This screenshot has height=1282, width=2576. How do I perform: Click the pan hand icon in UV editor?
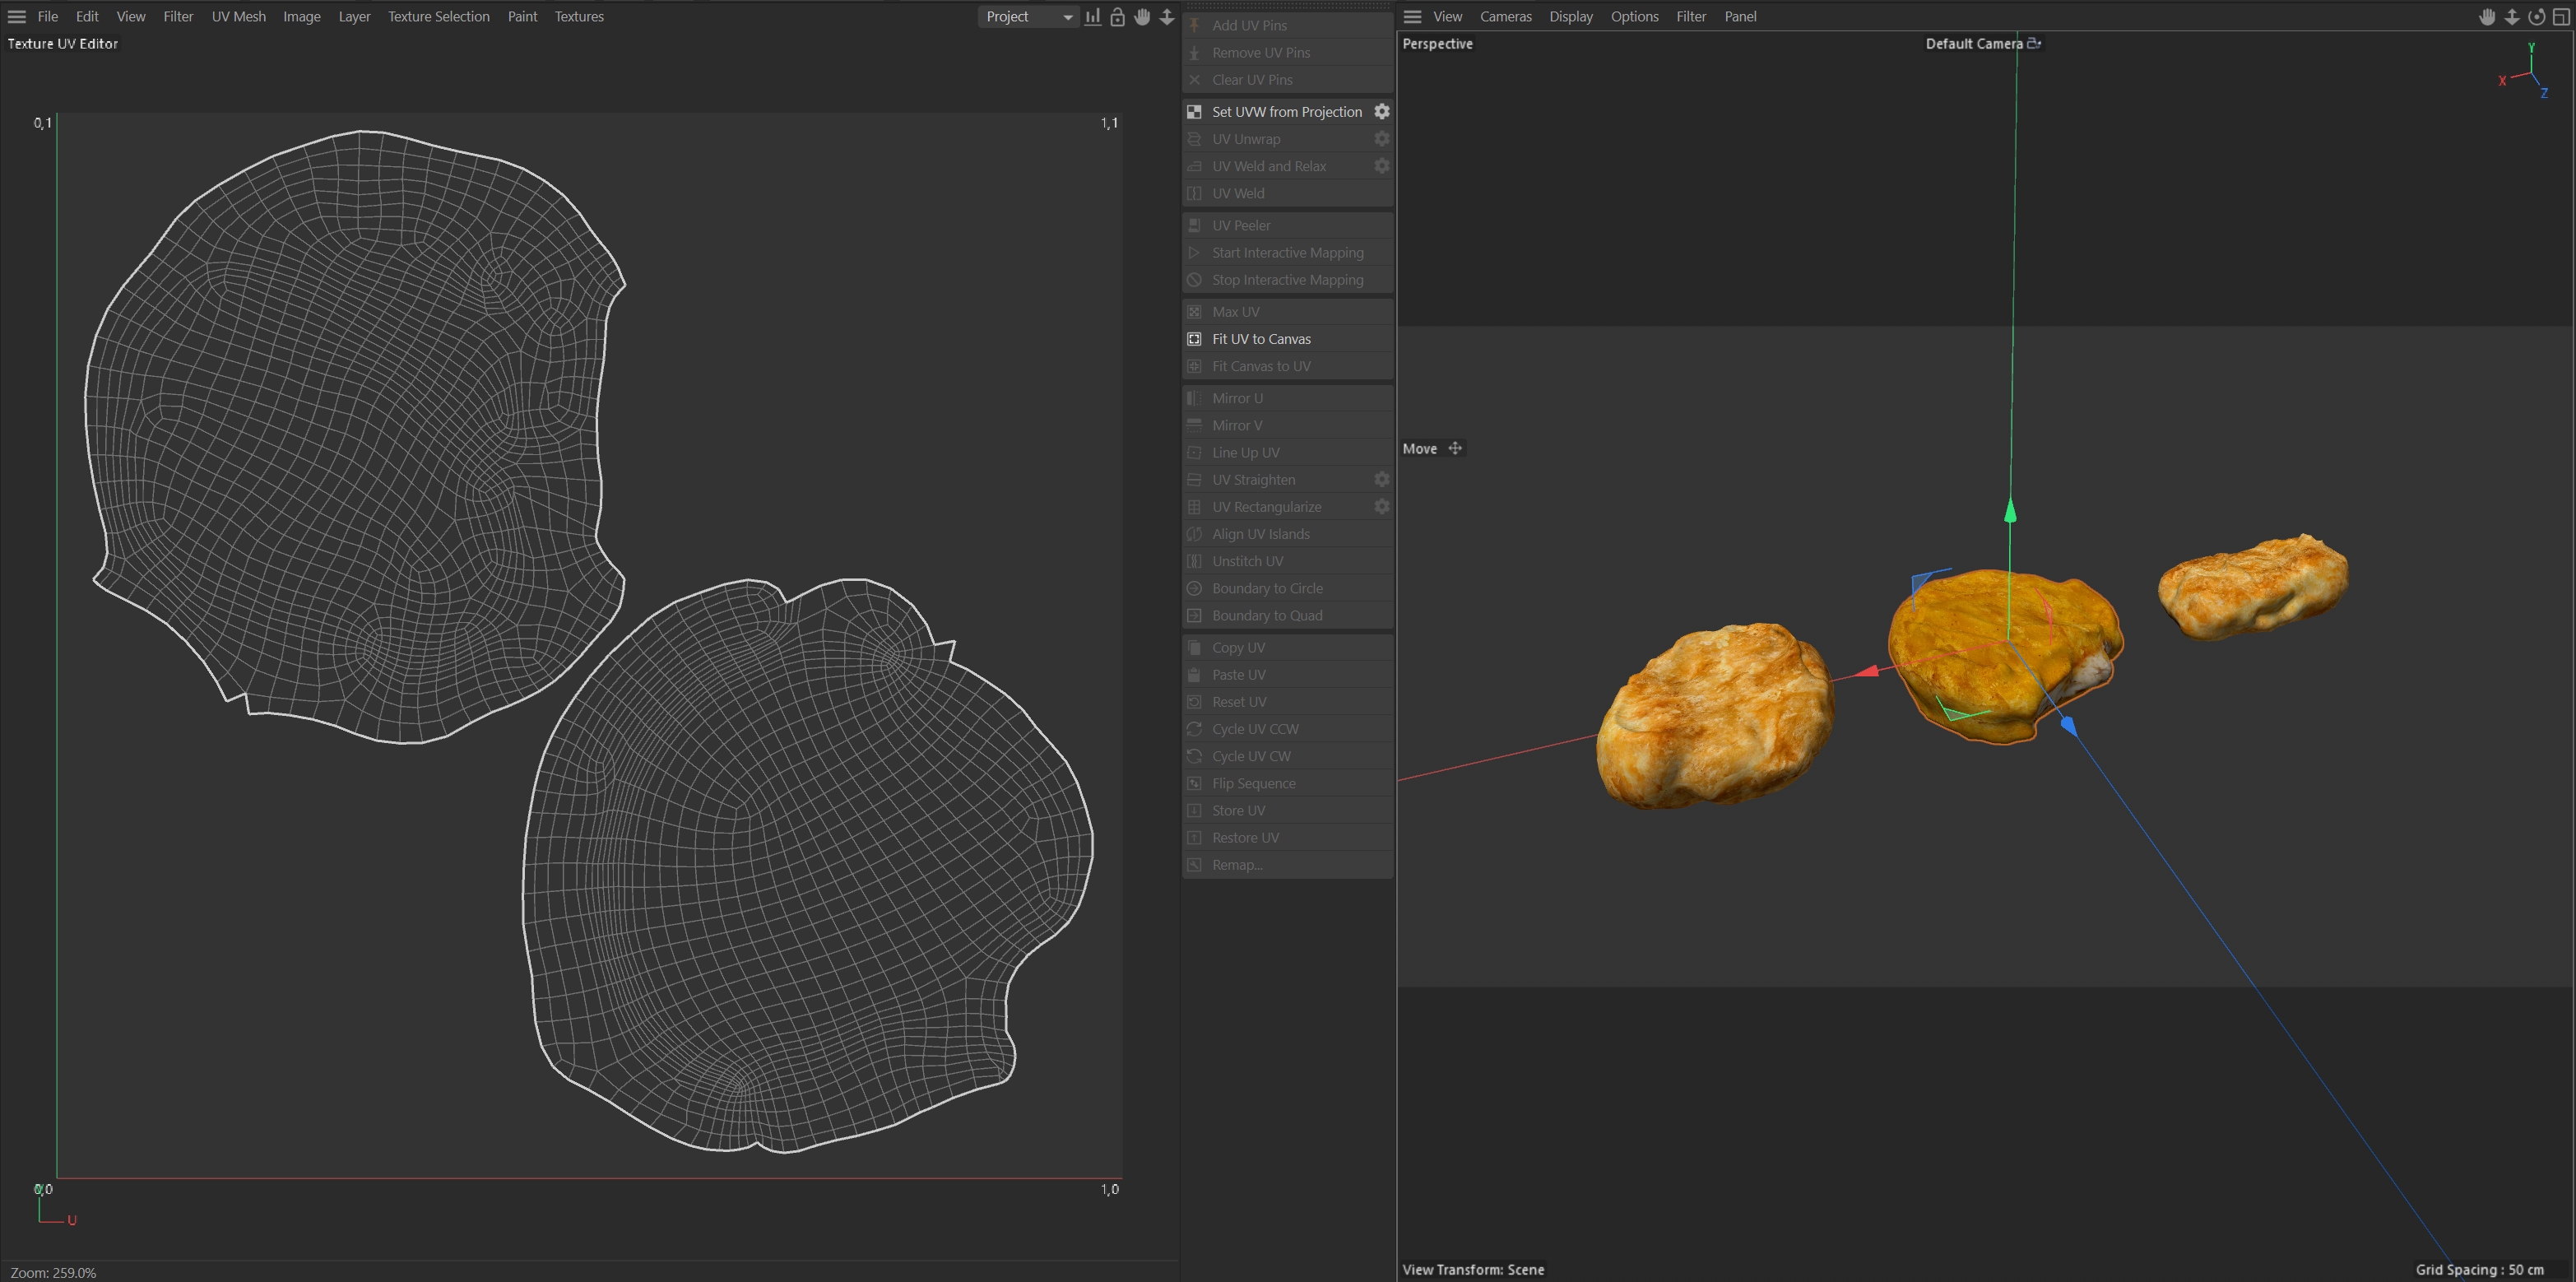coord(1142,16)
